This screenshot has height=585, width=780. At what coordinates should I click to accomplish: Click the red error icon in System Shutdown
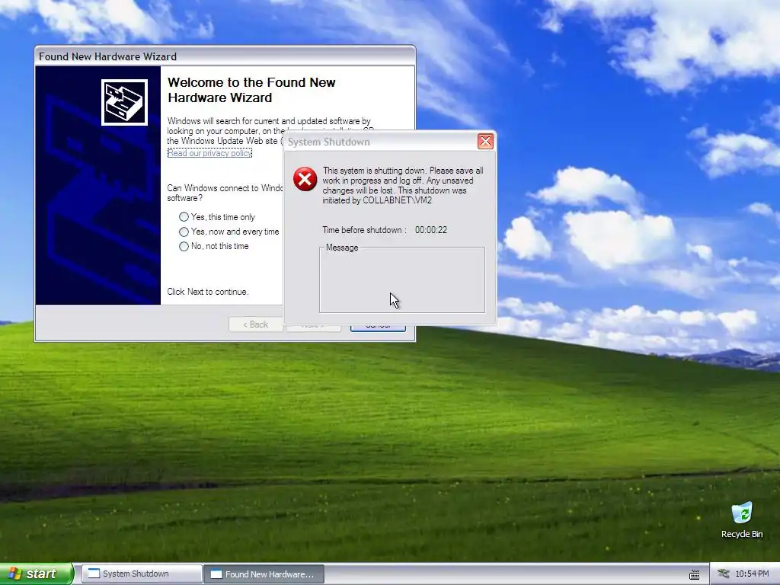305,179
